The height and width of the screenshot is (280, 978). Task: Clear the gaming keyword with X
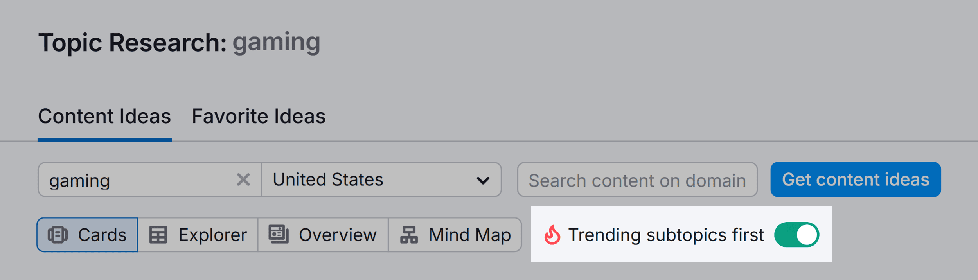pos(243,180)
